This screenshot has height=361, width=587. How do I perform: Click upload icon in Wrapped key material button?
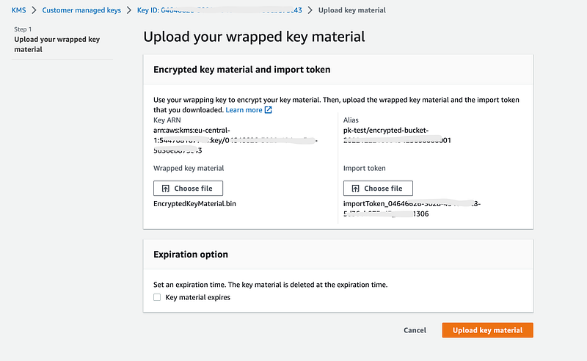166,189
